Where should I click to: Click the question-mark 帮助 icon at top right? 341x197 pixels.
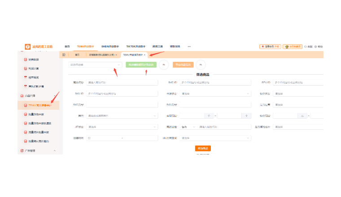315,47
